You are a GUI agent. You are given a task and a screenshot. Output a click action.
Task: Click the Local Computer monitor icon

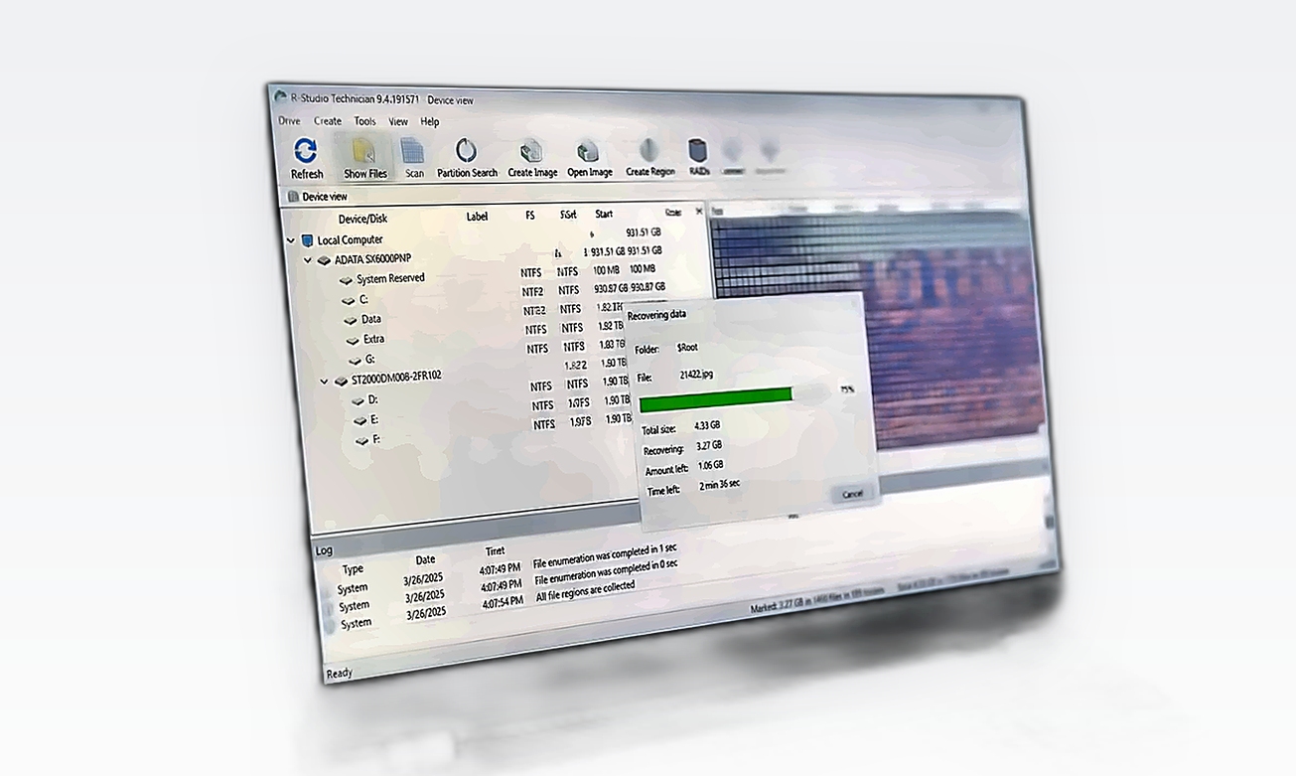point(307,240)
